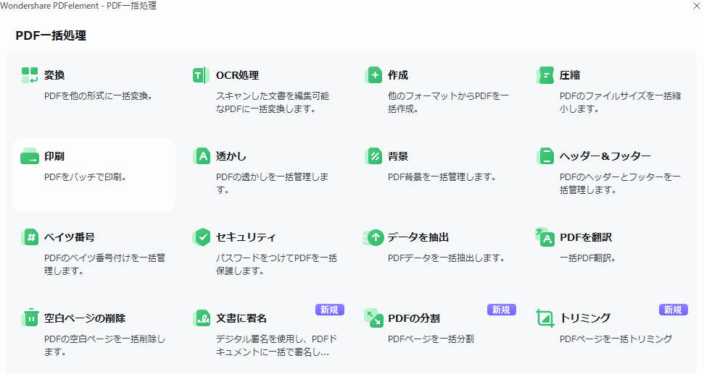
Task: Click text '他のフォーマットからPDFを一括作成。'
Action: [x=448, y=103]
